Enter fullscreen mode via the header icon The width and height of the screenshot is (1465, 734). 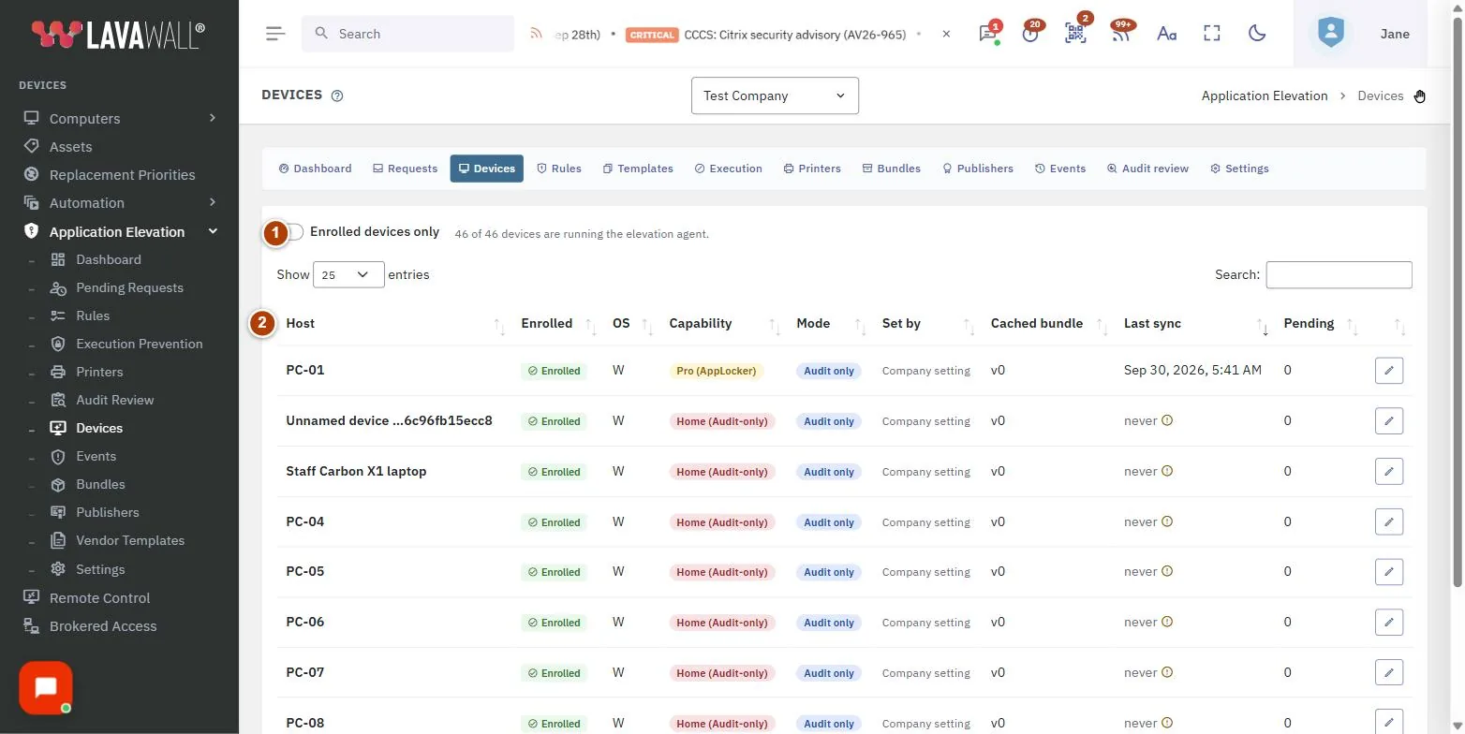[x=1212, y=34]
